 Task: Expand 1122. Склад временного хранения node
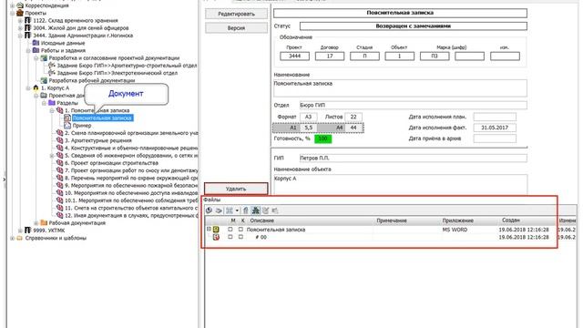20,20
